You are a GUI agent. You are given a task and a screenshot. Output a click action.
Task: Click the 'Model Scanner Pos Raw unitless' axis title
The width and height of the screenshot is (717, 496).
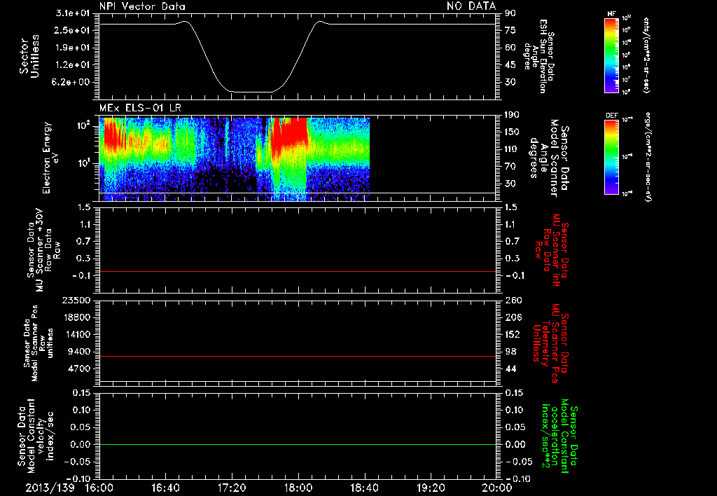[39, 343]
